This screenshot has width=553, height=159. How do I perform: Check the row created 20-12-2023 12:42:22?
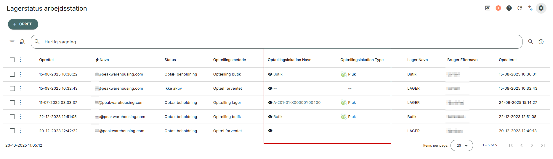12,131
